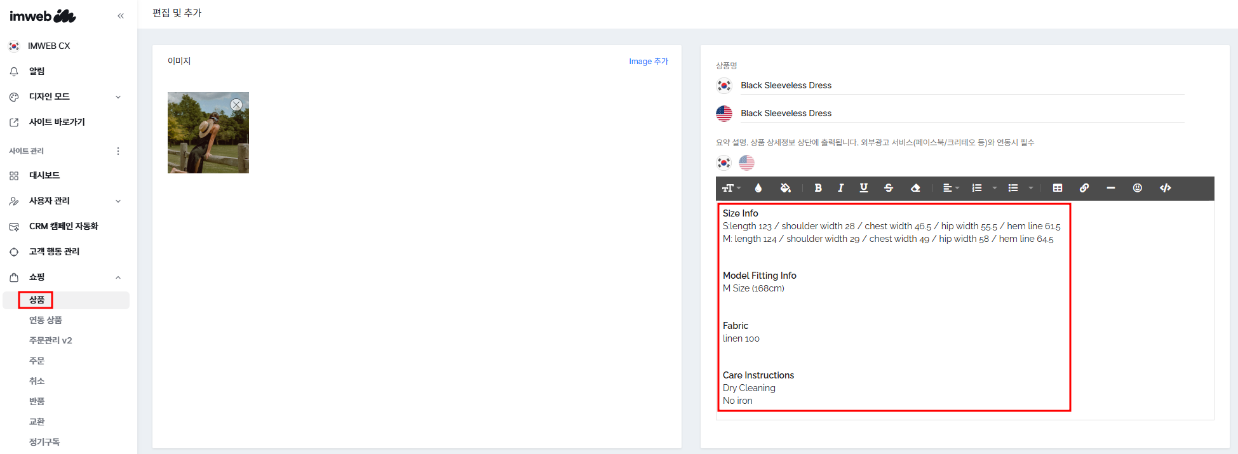Click the 'No iron' text line

tap(737, 401)
